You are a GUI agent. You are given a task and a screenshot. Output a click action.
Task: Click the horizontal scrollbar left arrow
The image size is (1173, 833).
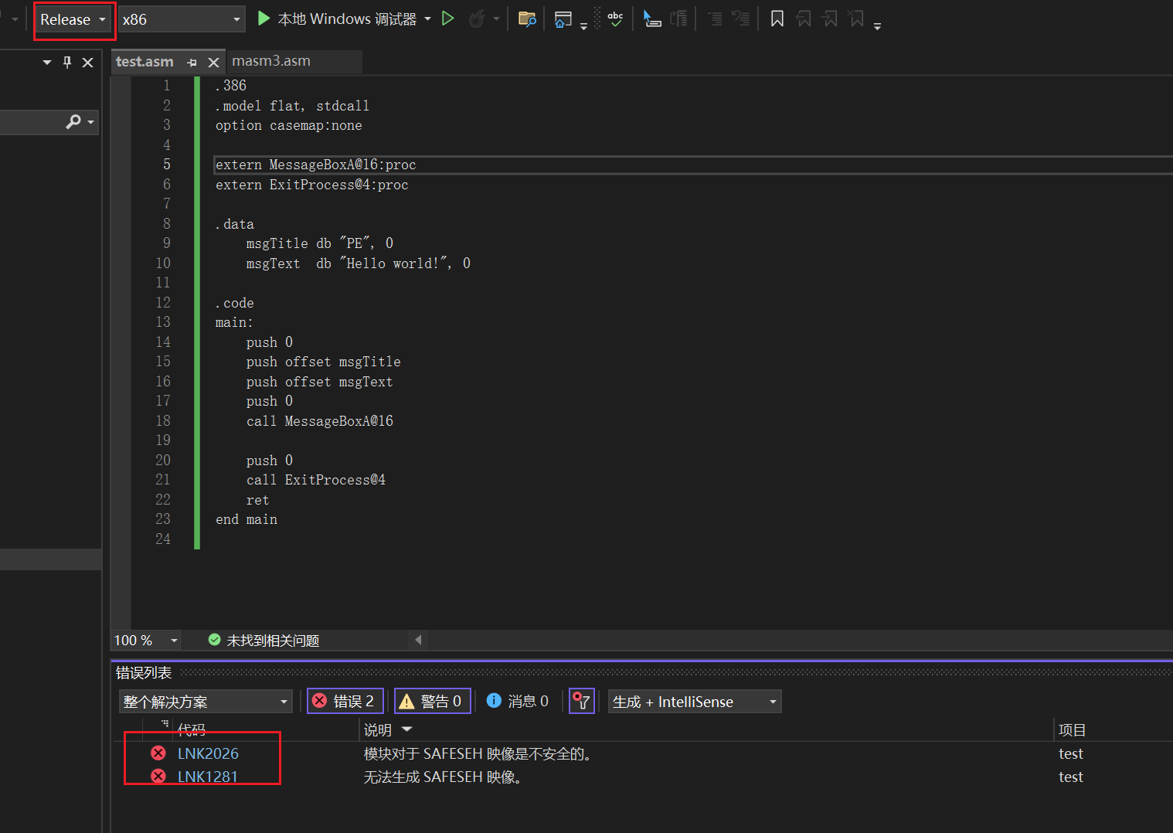(418, 640)
